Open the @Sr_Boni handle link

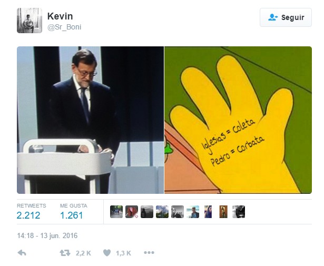64,27
